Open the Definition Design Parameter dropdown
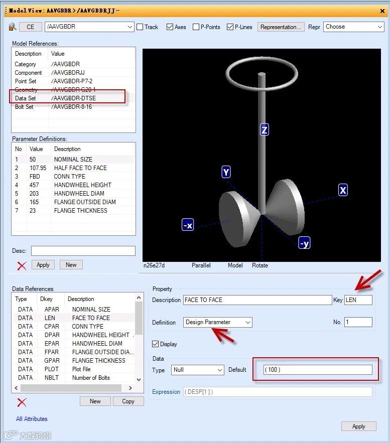The width and height of the screenshot is (390, 443). click(248, 322)
